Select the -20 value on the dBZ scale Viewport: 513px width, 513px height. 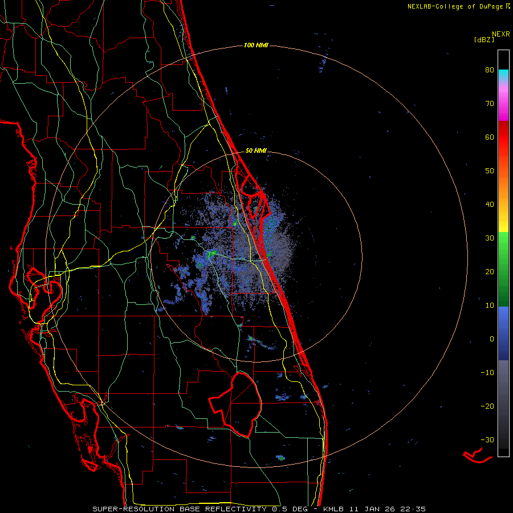[x=487, y=406]
